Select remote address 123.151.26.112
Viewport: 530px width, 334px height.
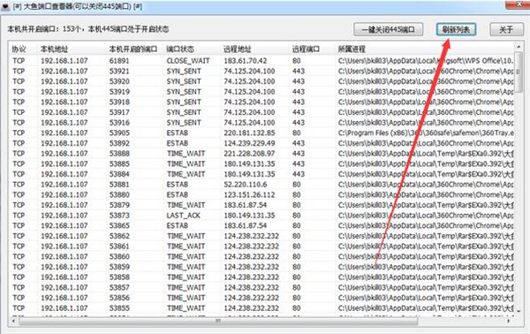point(249,194)
